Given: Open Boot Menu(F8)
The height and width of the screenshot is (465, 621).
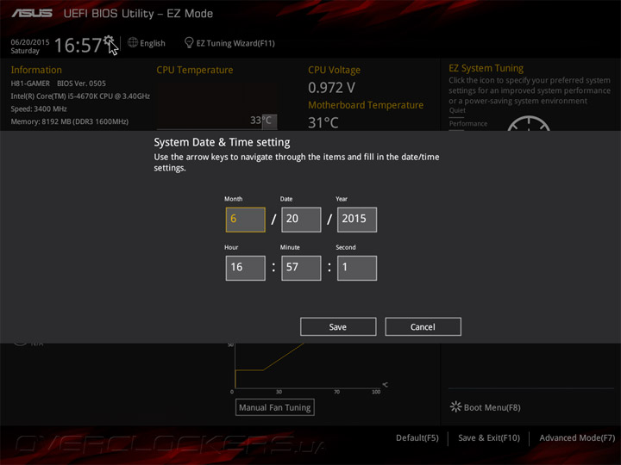Looking at the screenshot, I should [492, 407].
